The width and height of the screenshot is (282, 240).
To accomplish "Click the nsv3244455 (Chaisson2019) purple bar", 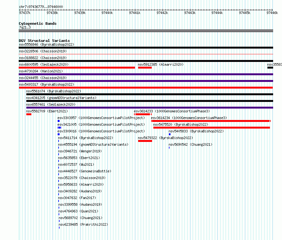I will [x=146, y=81].
